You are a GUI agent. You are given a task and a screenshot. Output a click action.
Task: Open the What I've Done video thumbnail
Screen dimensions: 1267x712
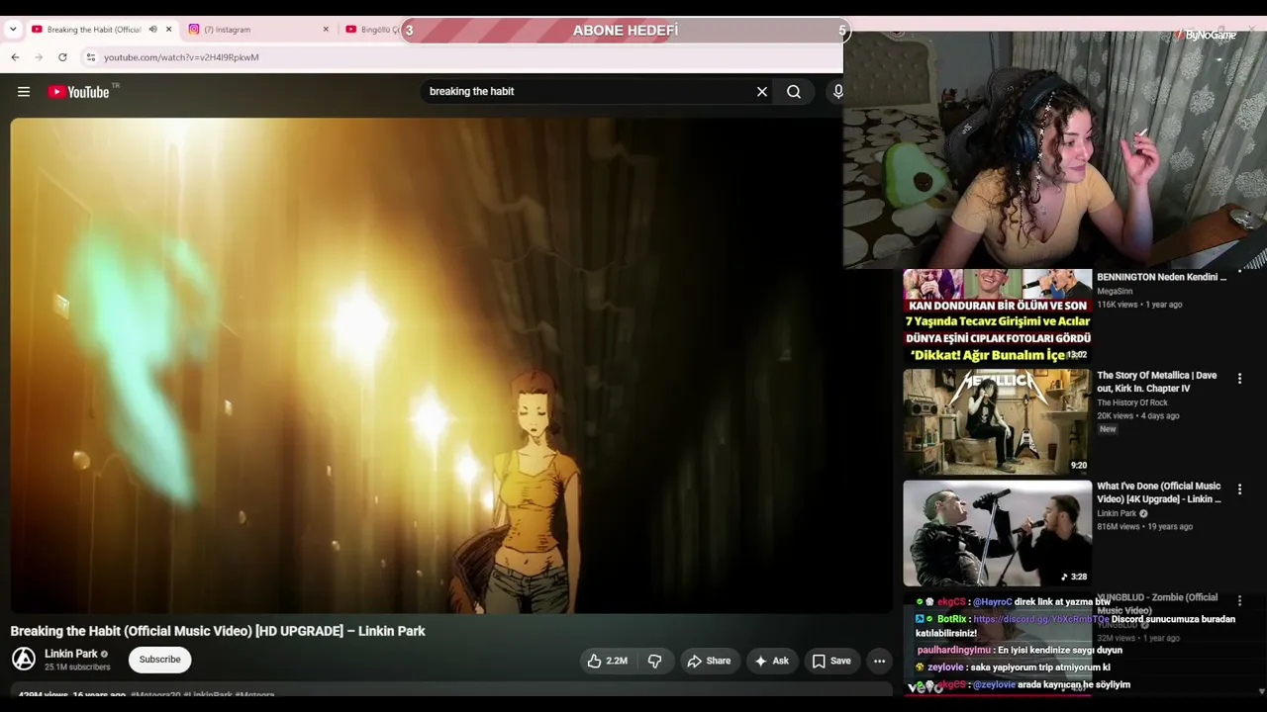coord(997,534)
